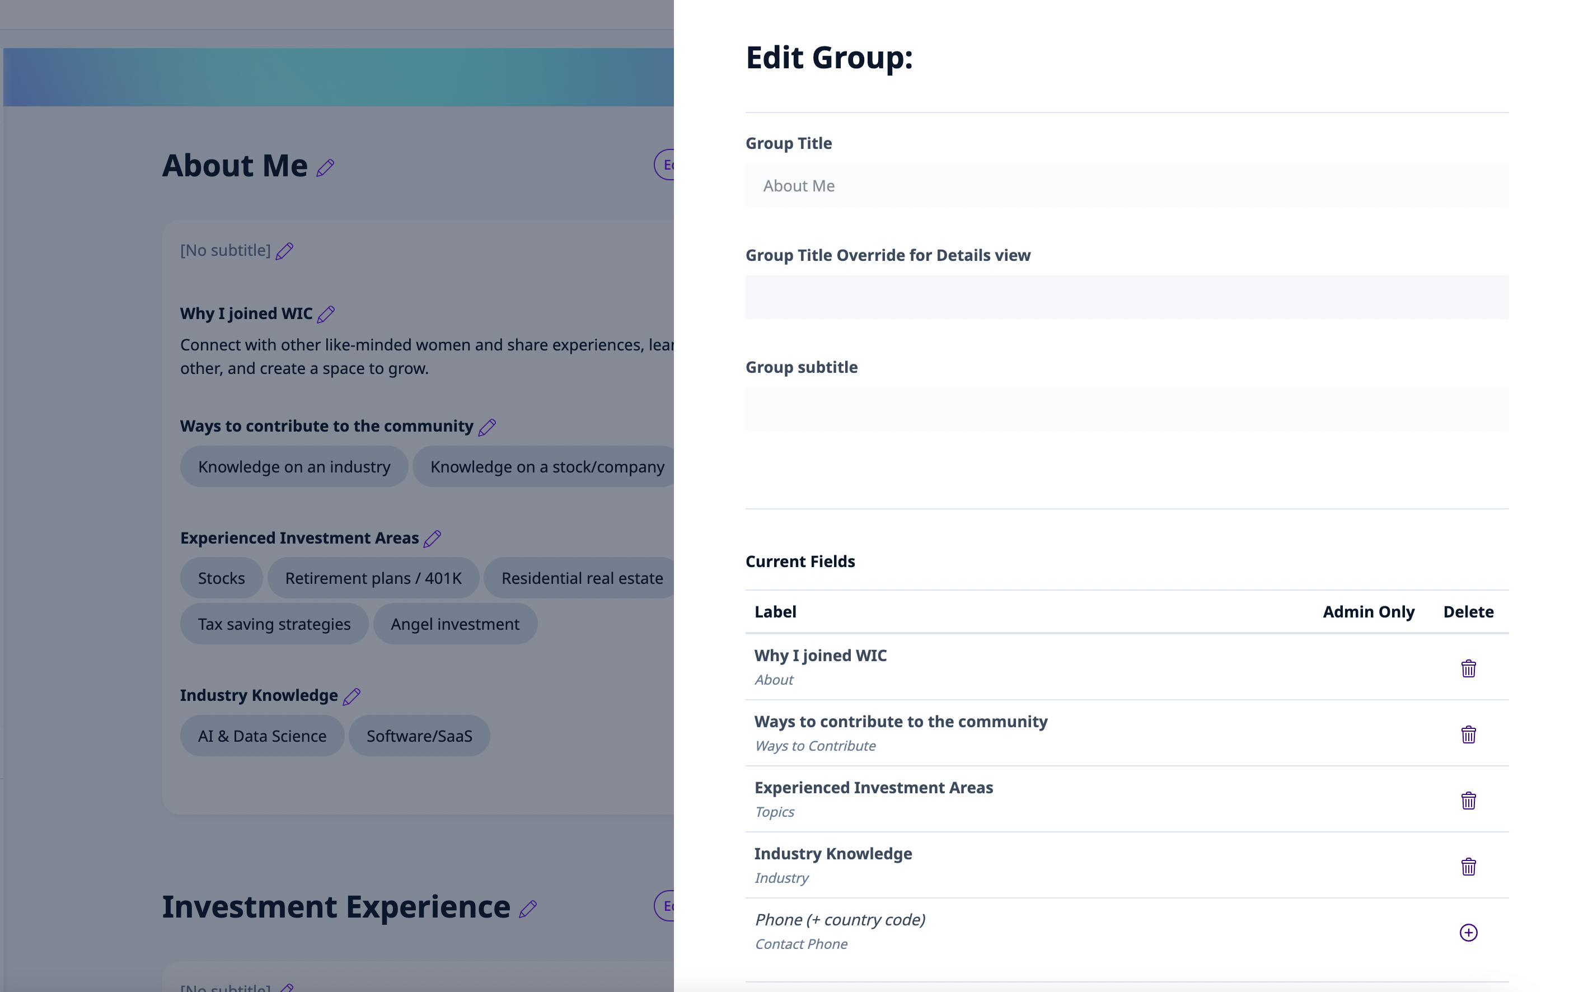Click the AI & Data Science tag

261,736
